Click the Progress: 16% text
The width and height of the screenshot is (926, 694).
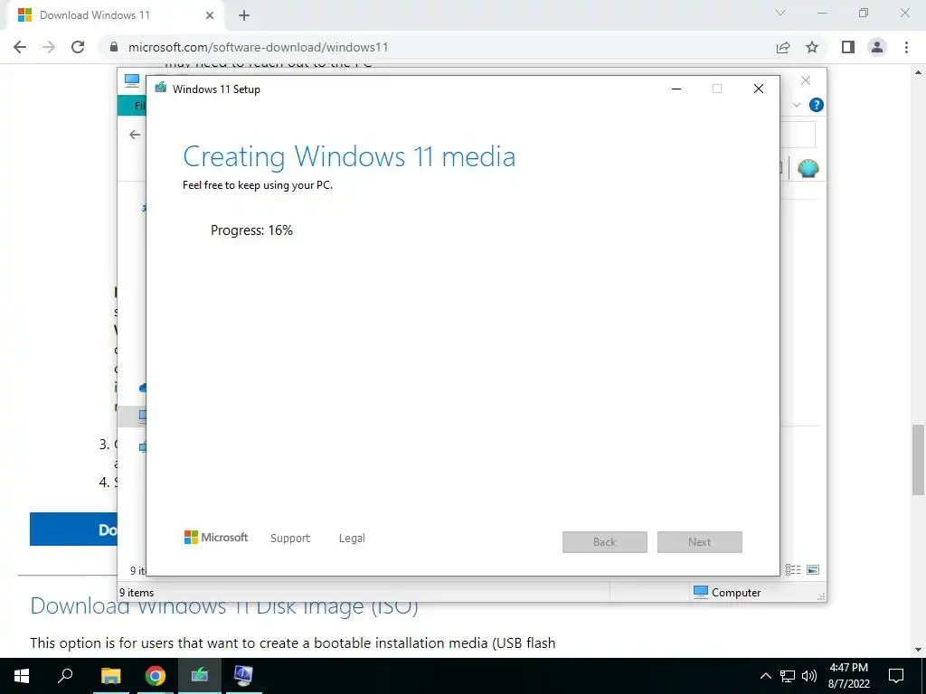coord(251,230)
